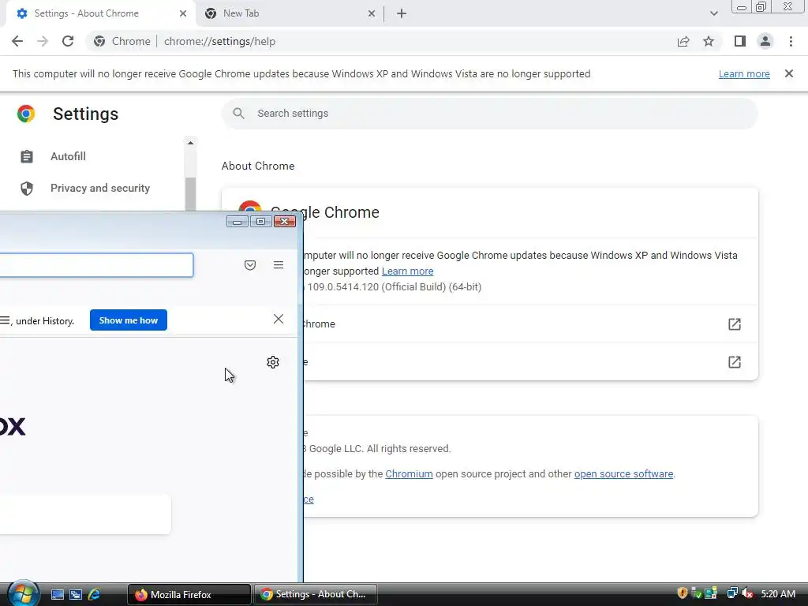Select Settings - About Chrome taskbar button
This screenshot has height=606, width=808.
point(316,595)
